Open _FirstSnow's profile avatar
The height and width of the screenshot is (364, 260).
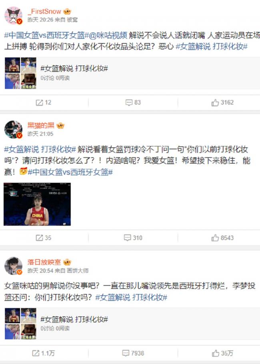(14, 16)
